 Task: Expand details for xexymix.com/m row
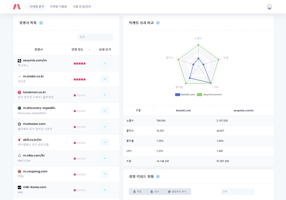click(105, 63)
